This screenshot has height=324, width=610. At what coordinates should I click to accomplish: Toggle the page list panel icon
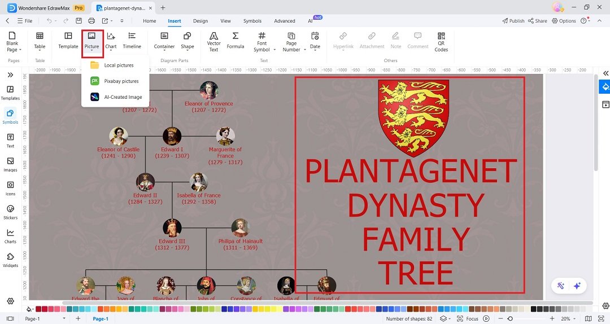pyautogui.click(x=11, y=318)
